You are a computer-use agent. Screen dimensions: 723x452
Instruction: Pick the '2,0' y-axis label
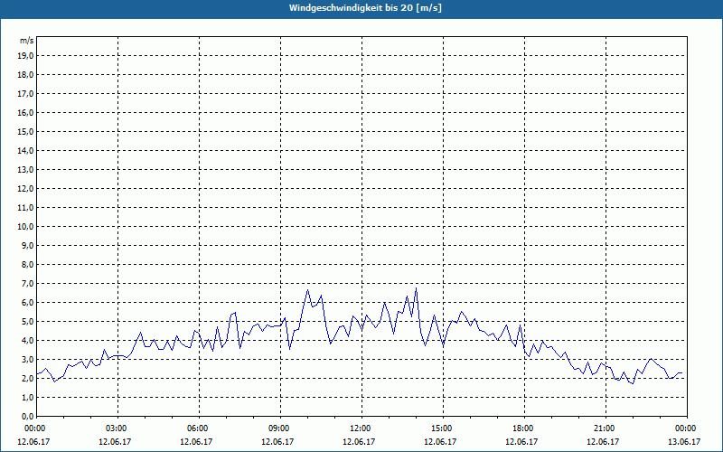(x=28, y=378)
